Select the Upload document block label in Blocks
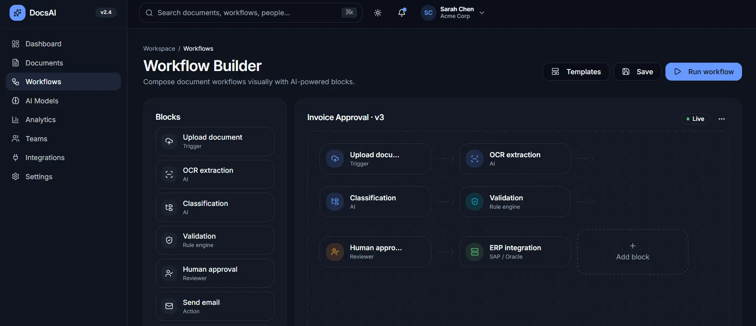Image resolution: width=756 pixels, height=326 pixels. coord(213,137)
